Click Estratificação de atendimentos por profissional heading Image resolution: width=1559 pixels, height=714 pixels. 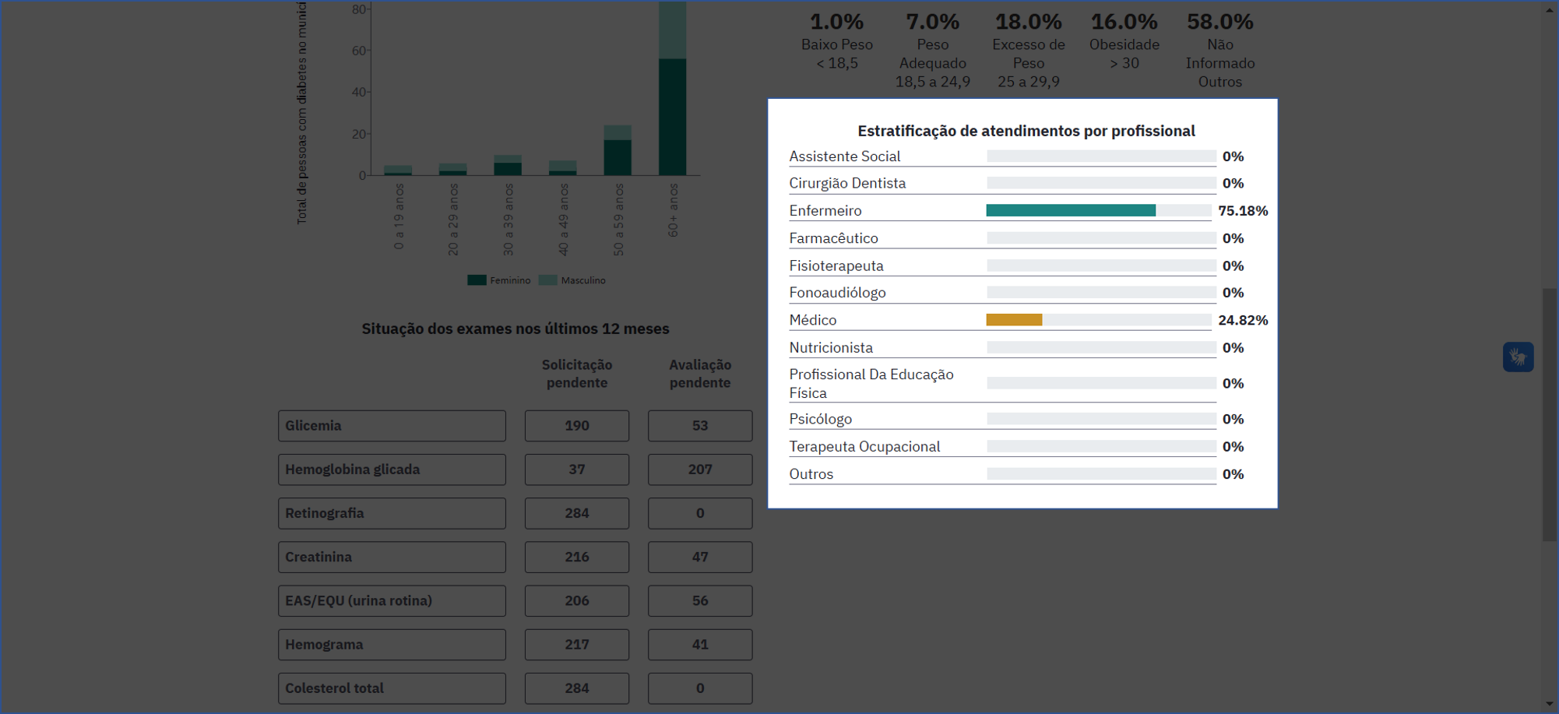point(1026,131)
